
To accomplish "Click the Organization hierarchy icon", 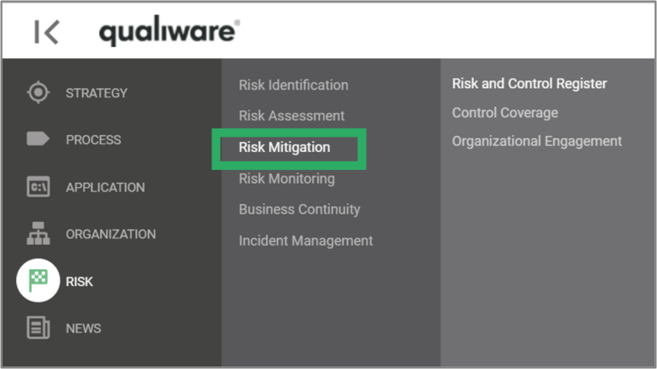I will 38,234.
